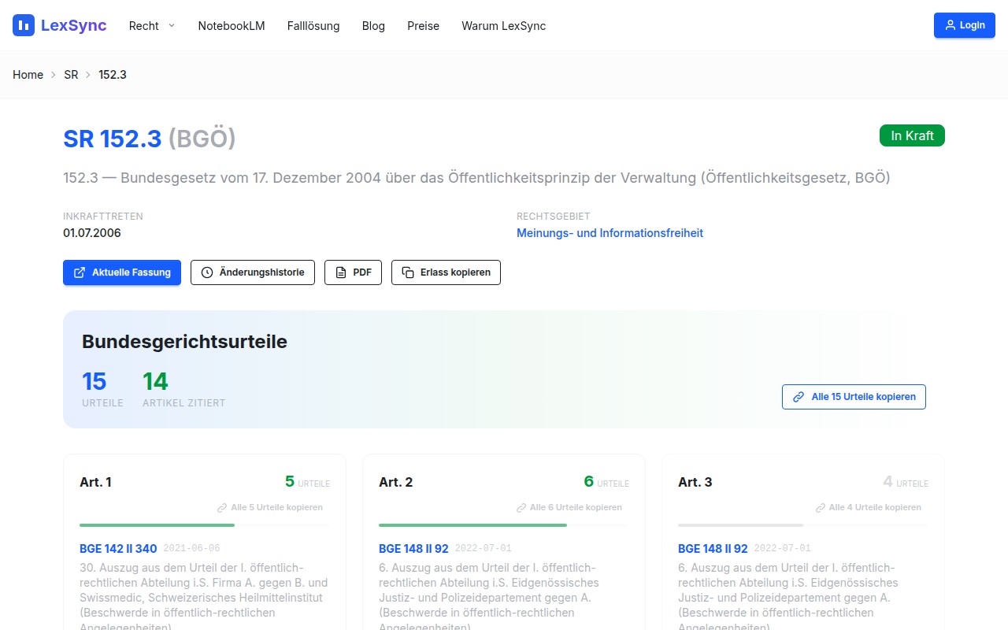This screenshot has height=630, width=1008.
Task: Click the Login button
Action: tap(965, 25)
